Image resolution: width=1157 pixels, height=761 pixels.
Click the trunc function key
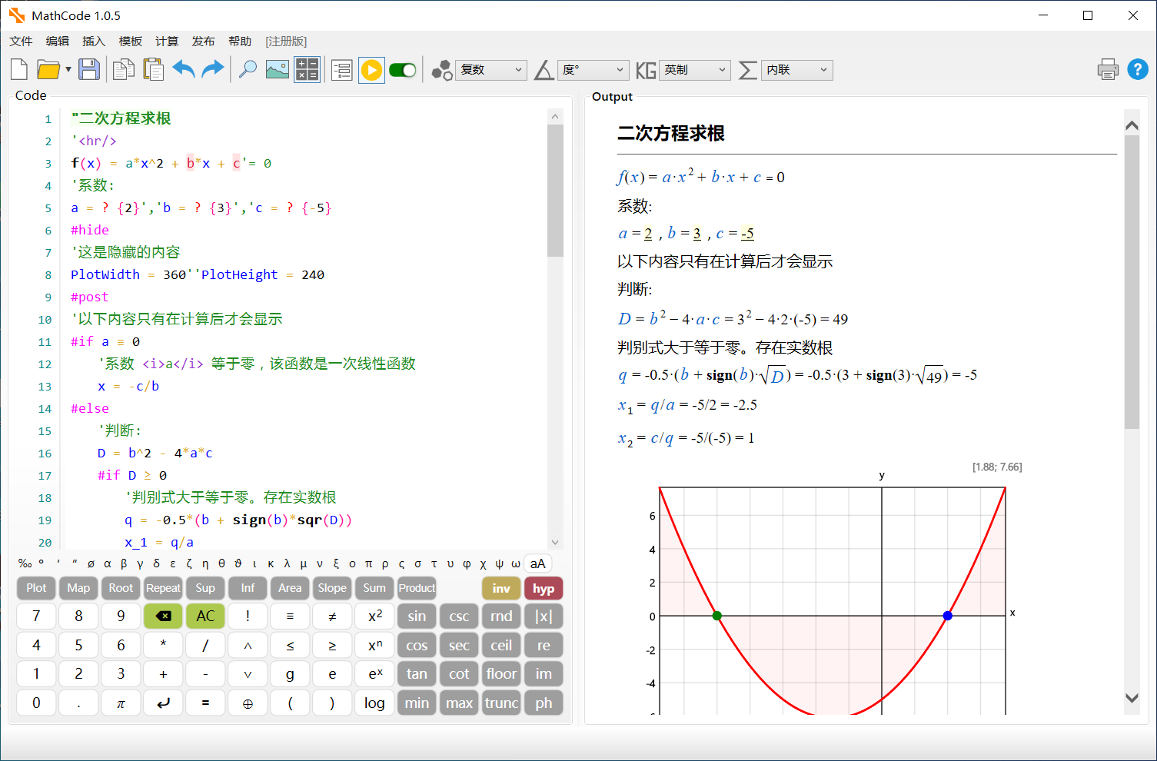501,703
